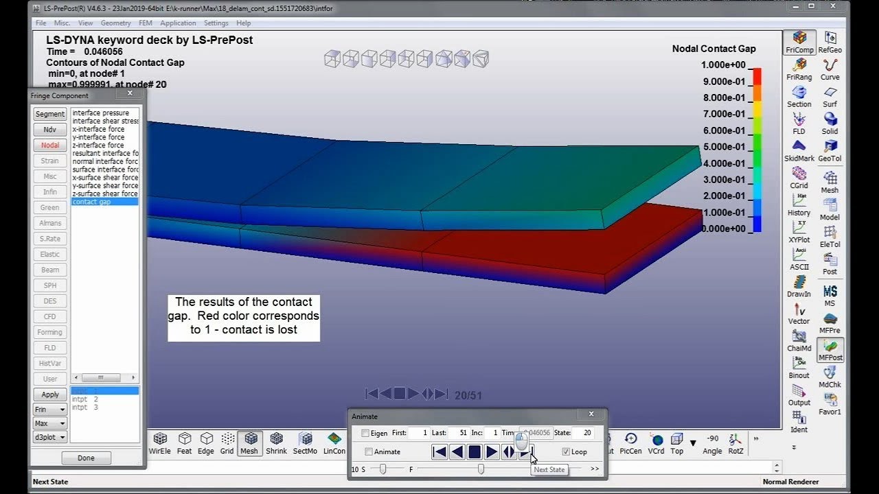879x494 pixels.
Task: Click the Apply button
Action: (50, 395)
